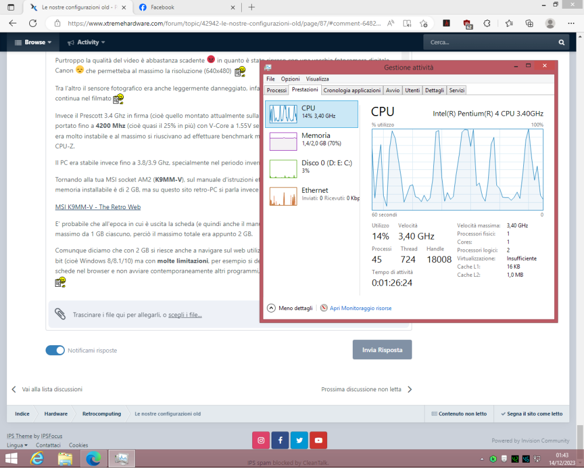Viewport: 584px width, 469px height.
Task: Click the Cerca search input field
Action: pos(491,43)
